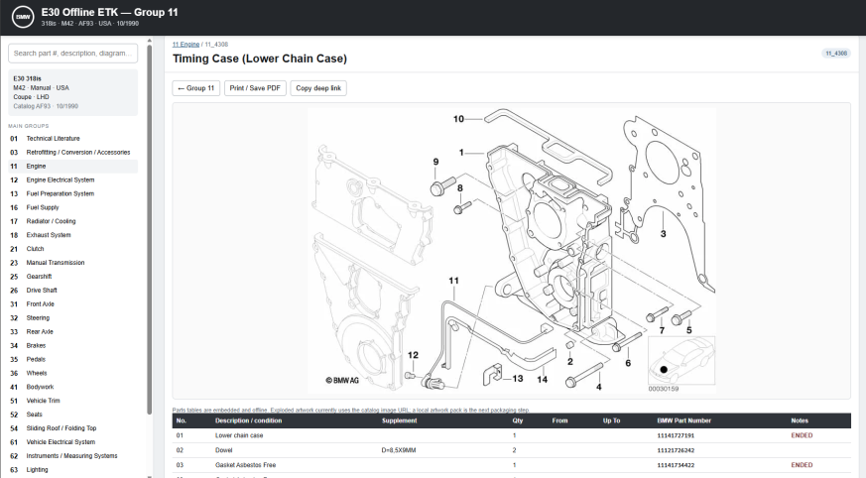Click the 'Lower chain case' table row

click(x=512, y=435)
